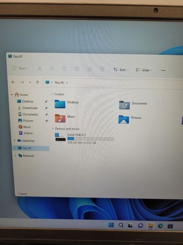Viewport: 183px width, 245px height.
Task: Open Microsoft Store from taskbar
Action: (x=170, y=226)
